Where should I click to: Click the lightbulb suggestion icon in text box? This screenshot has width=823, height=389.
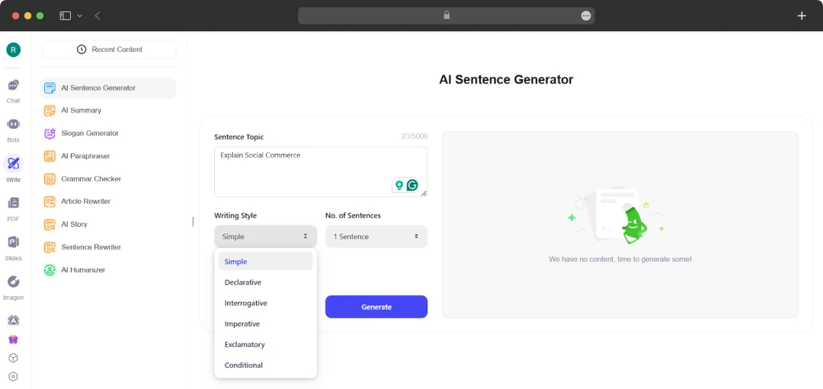coord(399,185)
